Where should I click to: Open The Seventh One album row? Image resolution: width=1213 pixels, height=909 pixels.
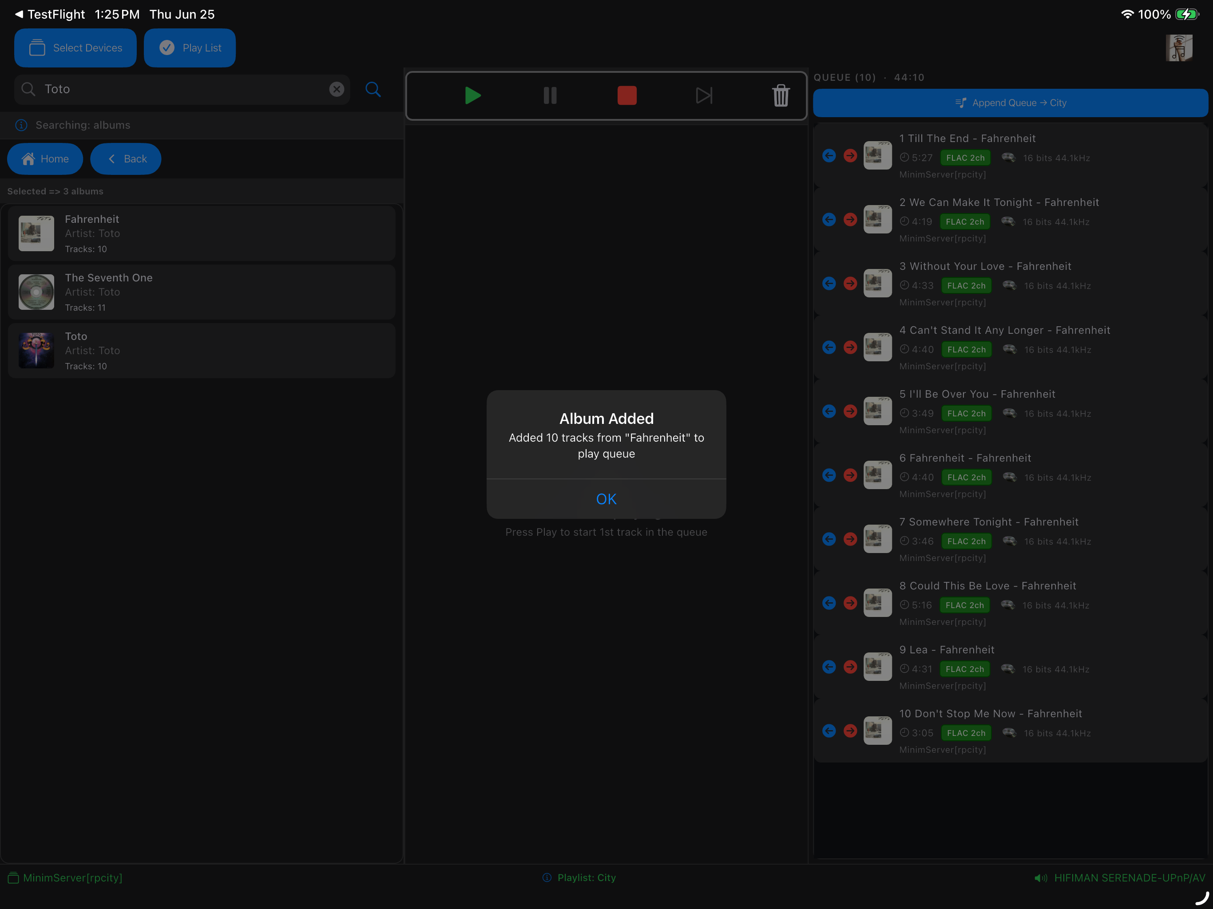[202, 292]
